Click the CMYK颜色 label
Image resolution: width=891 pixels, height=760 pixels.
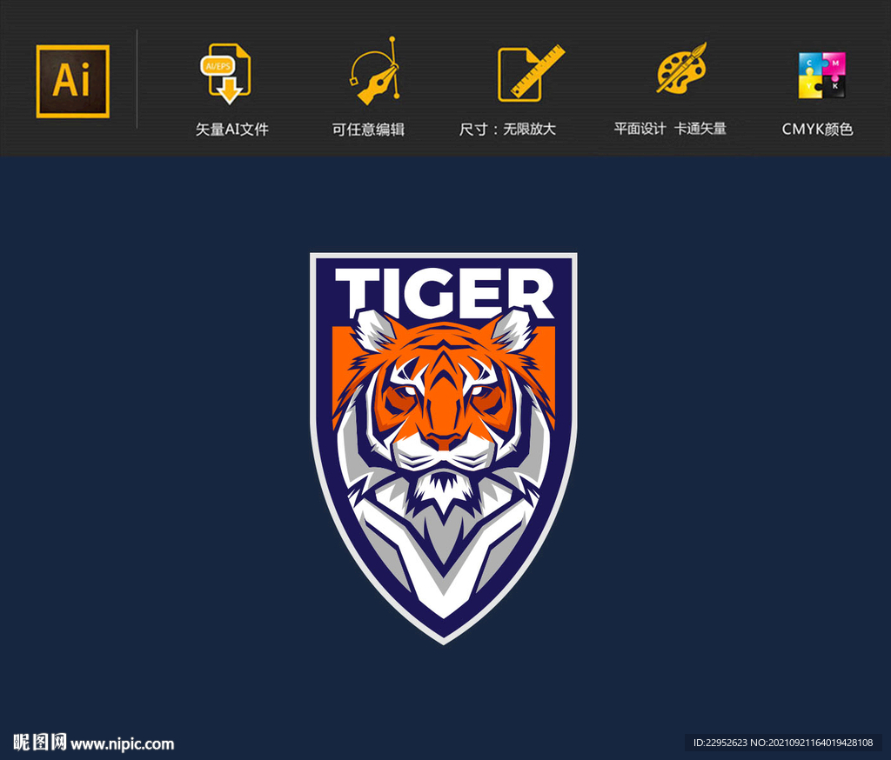[817, 130]
